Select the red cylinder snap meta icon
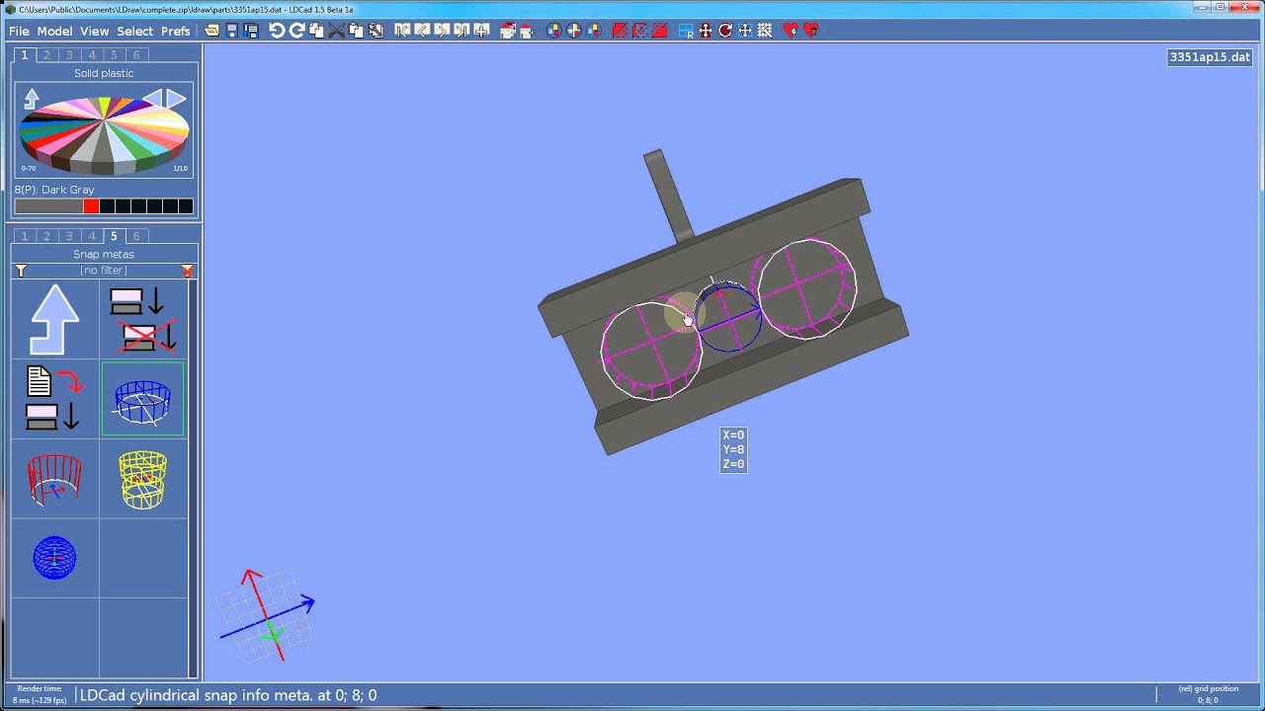Screen dimensions: 1265x711 point(54,479)
